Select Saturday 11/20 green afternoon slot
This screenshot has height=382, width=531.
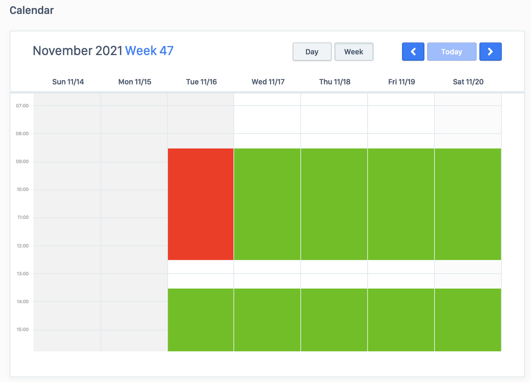point(468,320)
